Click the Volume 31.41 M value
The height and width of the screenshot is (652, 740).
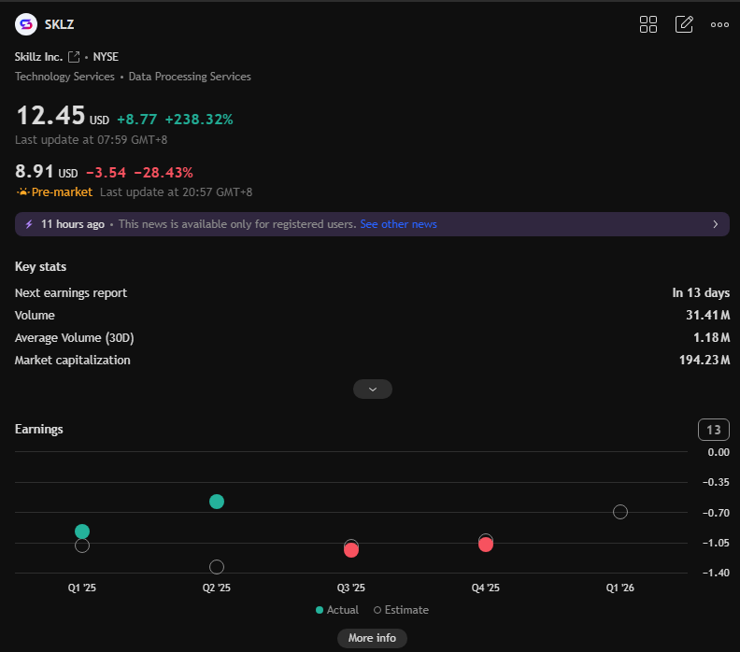(x=708, y=315)
